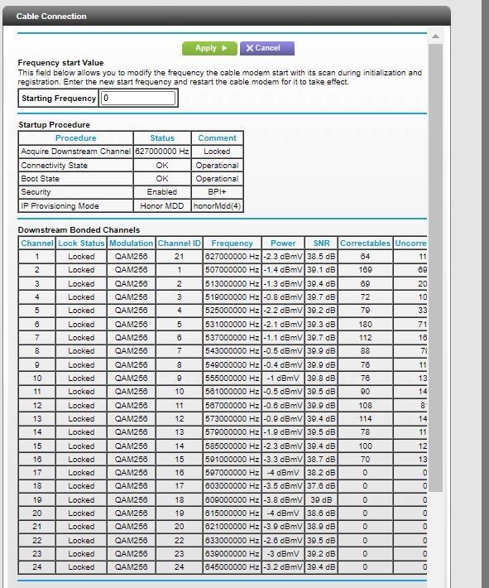The height and width of the screenshot is (588, 489).
Task: Select the 38.7 dB SNR cell
Action: pos(322,459)
